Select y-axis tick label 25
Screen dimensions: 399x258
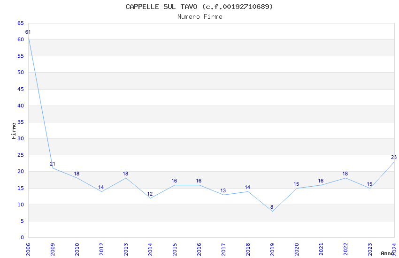pos(21,155)
